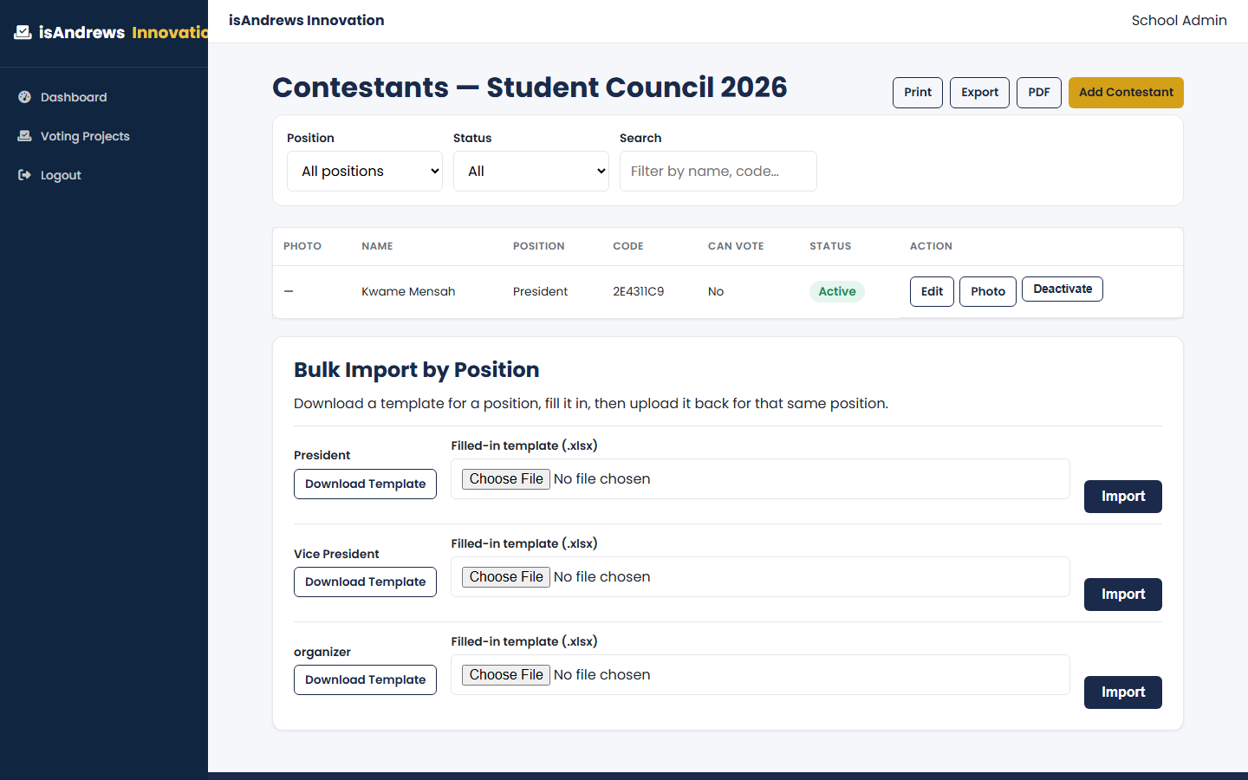Import the organizer template file

click(1123, 692)
